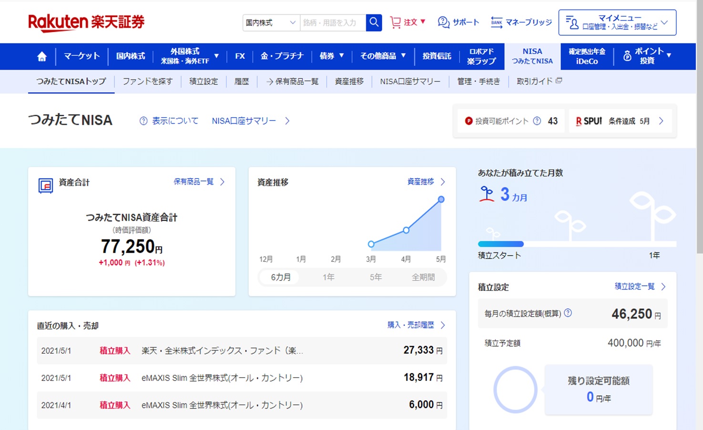Screen dimensions: 703x430
Task: Open 積立設定一覧 link
Action: pos(640,287)
